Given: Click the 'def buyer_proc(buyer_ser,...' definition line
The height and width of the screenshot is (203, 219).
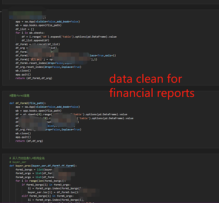Looking at the screenshot, I should point(43,166).
